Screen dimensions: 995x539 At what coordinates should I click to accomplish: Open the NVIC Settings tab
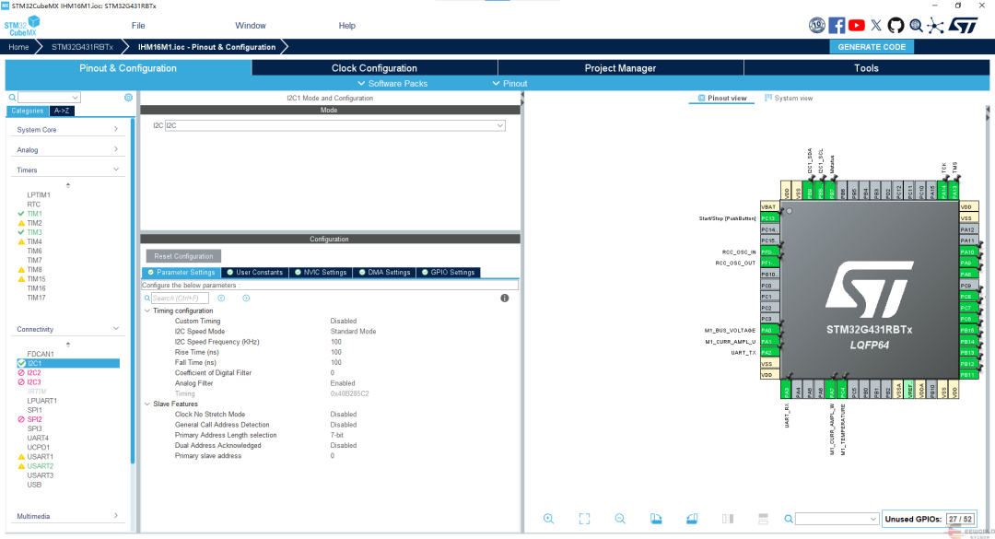click(x=320, y=273)
